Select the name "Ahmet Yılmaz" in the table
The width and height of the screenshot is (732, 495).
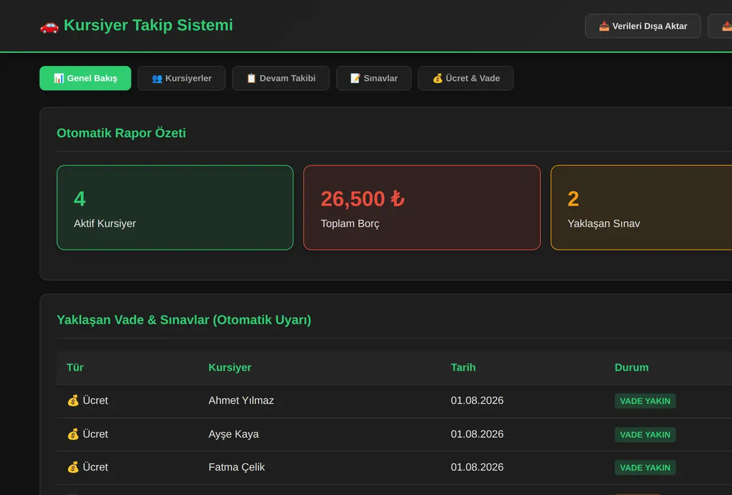tap(241, 401)
